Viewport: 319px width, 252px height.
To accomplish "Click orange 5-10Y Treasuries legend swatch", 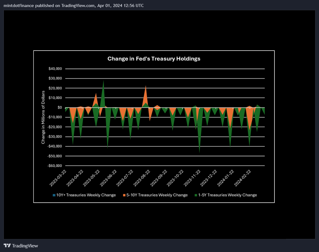I will (x=124, y=195).
